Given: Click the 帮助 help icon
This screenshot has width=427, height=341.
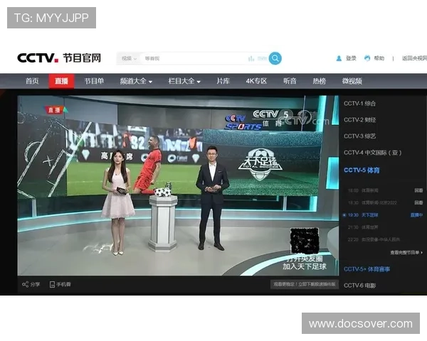Looking at the screenshot, I should (x=367, y=58).
